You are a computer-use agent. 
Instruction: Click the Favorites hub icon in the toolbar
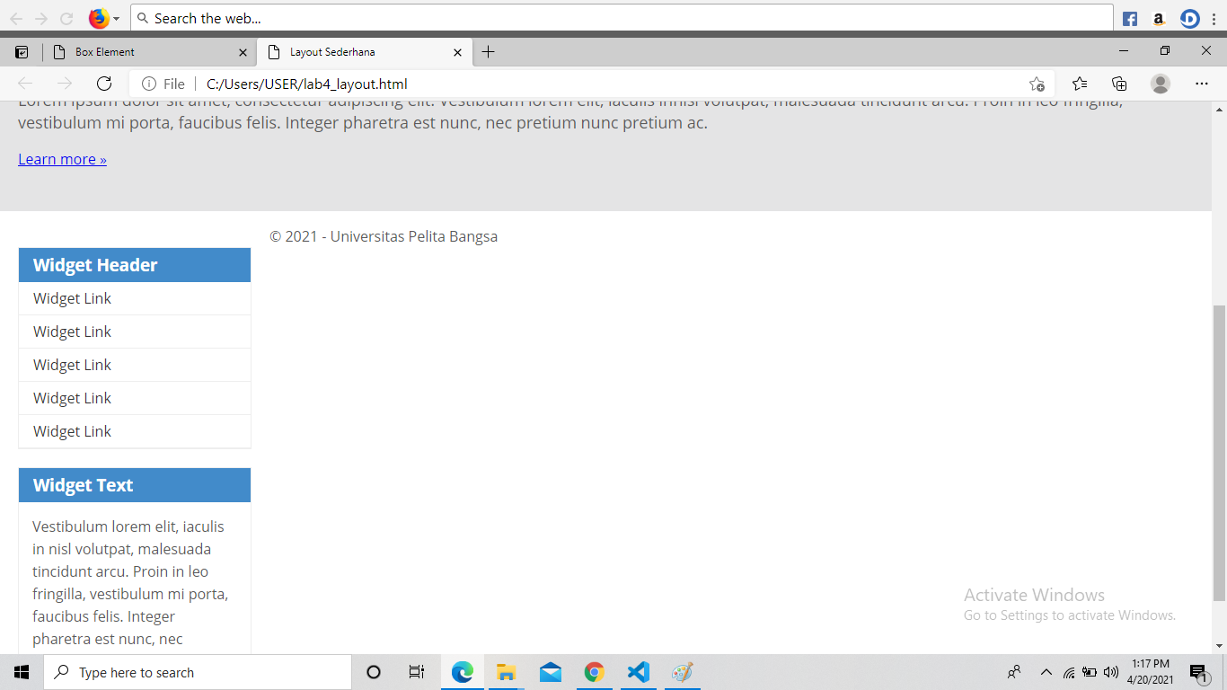coord(1079,83)
